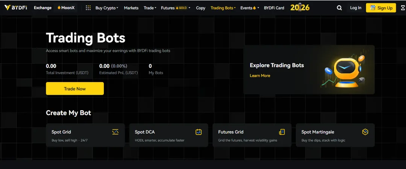Click Spot Martingale card title
406x169 pixels.
point(318,132)
